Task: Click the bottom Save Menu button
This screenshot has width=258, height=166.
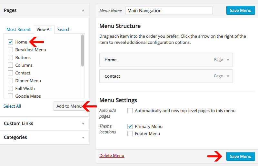Action: [241, 156]
